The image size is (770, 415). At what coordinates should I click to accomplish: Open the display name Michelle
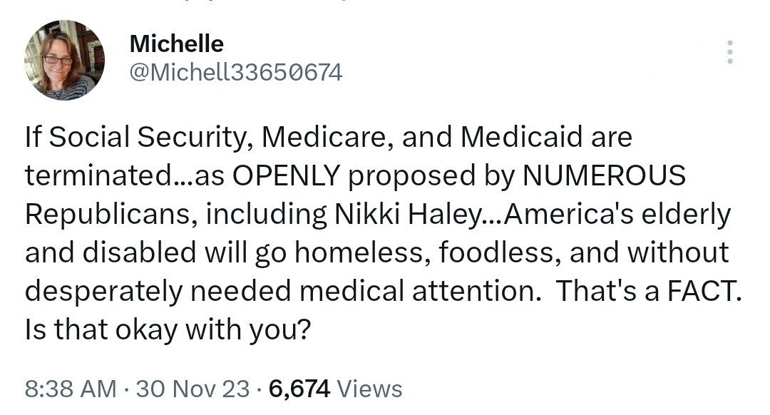(x=177, y=43)
